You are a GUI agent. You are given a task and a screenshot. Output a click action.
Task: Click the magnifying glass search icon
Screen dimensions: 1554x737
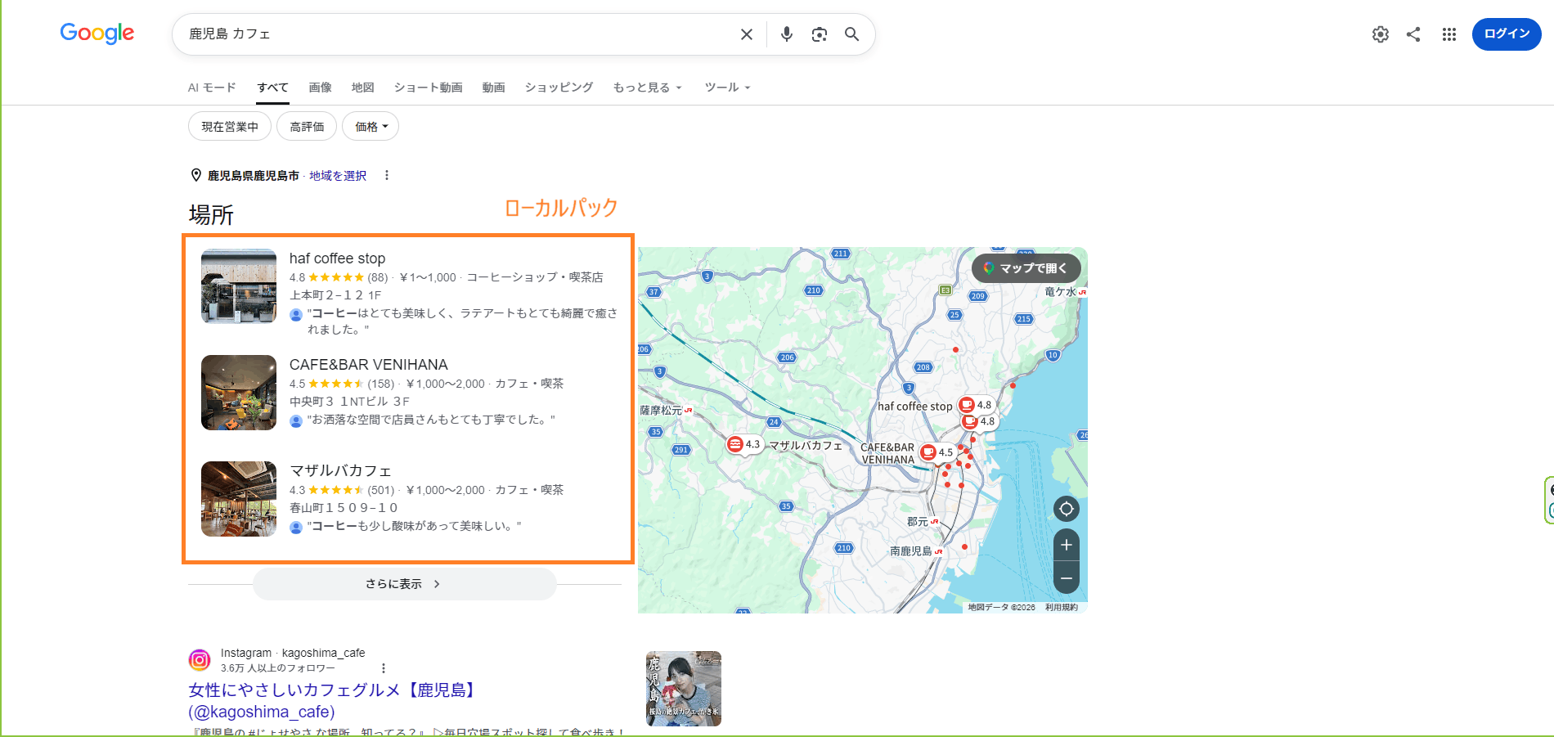(x=851, y=34)
